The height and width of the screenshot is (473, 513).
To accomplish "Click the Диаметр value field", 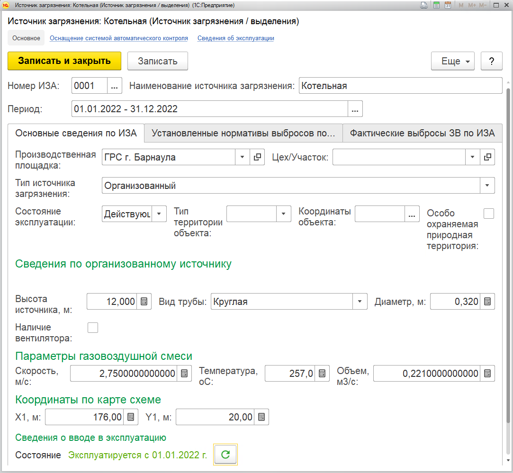I will tap(455, 301).
